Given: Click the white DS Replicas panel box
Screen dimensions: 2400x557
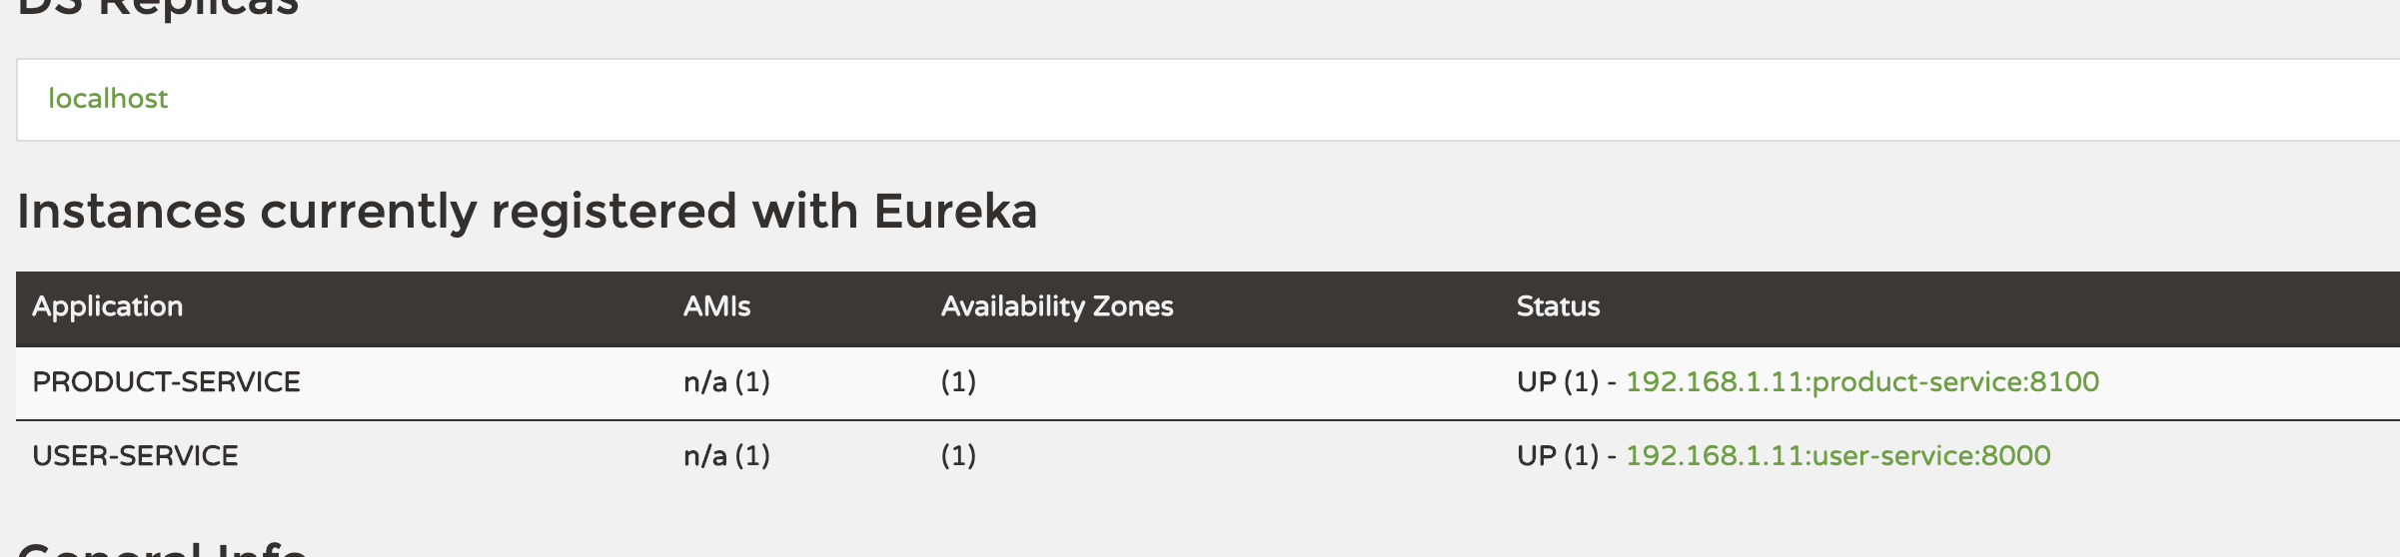Looking at the screenshot, I should [1208, 100].
